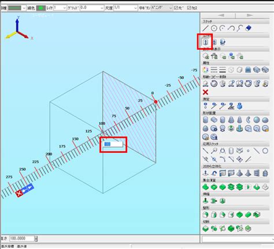
Task: Click the 属性 section header
Action: click(x=235, y=63)
